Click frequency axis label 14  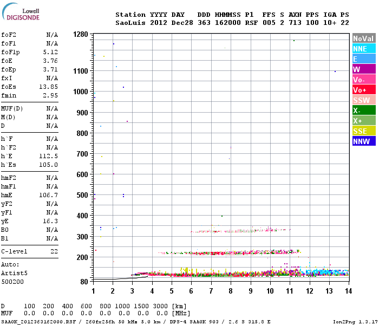pos(348,291)
